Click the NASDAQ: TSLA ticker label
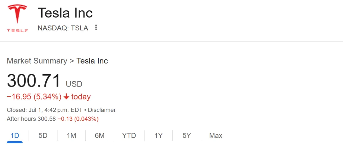Viewport: 343px width, 150px height. [x=63, y=28]
